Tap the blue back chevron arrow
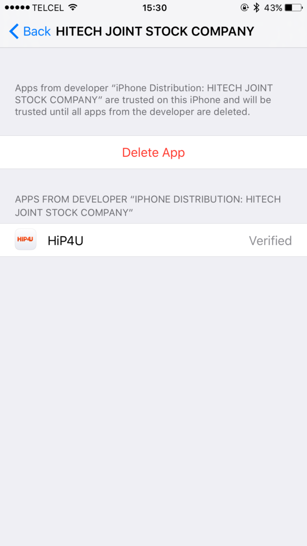Screen dimensions: 307x546 point(14,31)
